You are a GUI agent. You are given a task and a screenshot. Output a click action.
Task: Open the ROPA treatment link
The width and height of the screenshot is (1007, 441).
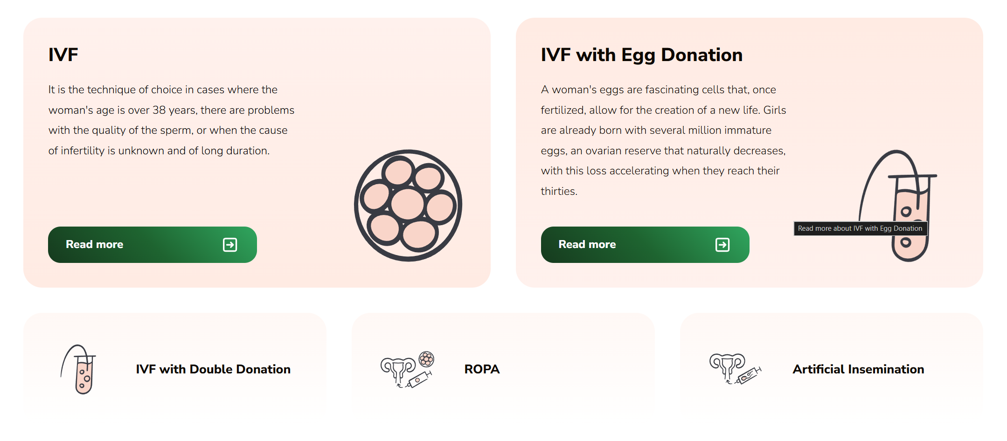[482, 369]
